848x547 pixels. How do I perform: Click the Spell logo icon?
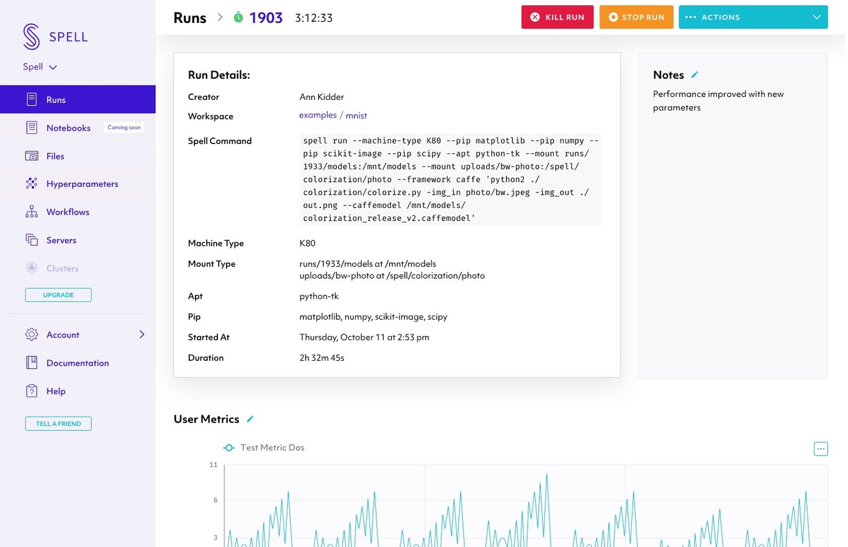31,37
